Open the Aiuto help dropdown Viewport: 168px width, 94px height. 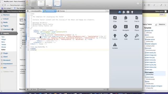[x=162, y=14]
